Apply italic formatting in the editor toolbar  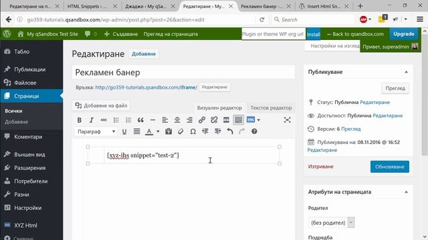tap(92, 120)
